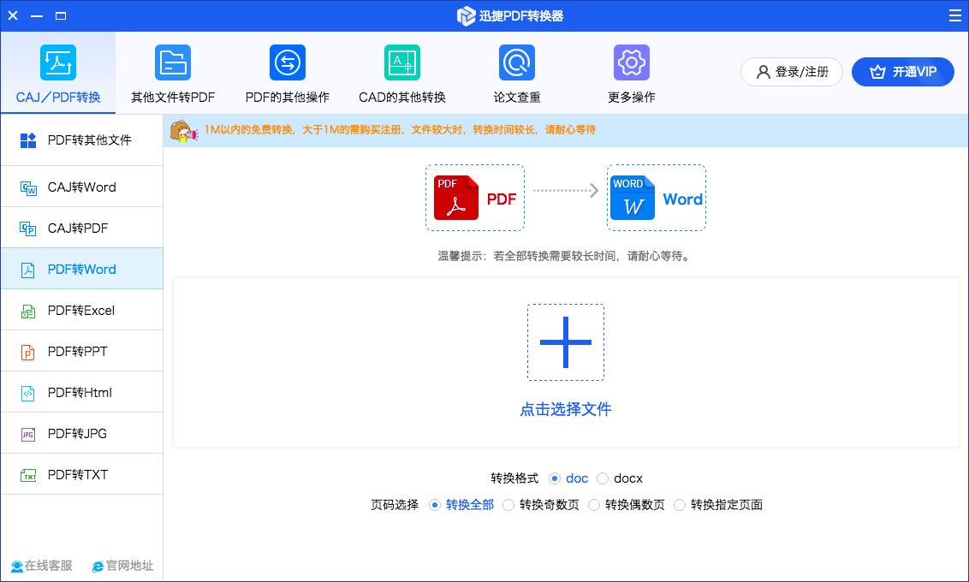The image size is (969, 582).
Task: Click 点击选择文件 upload area
Action: [565, 409]
